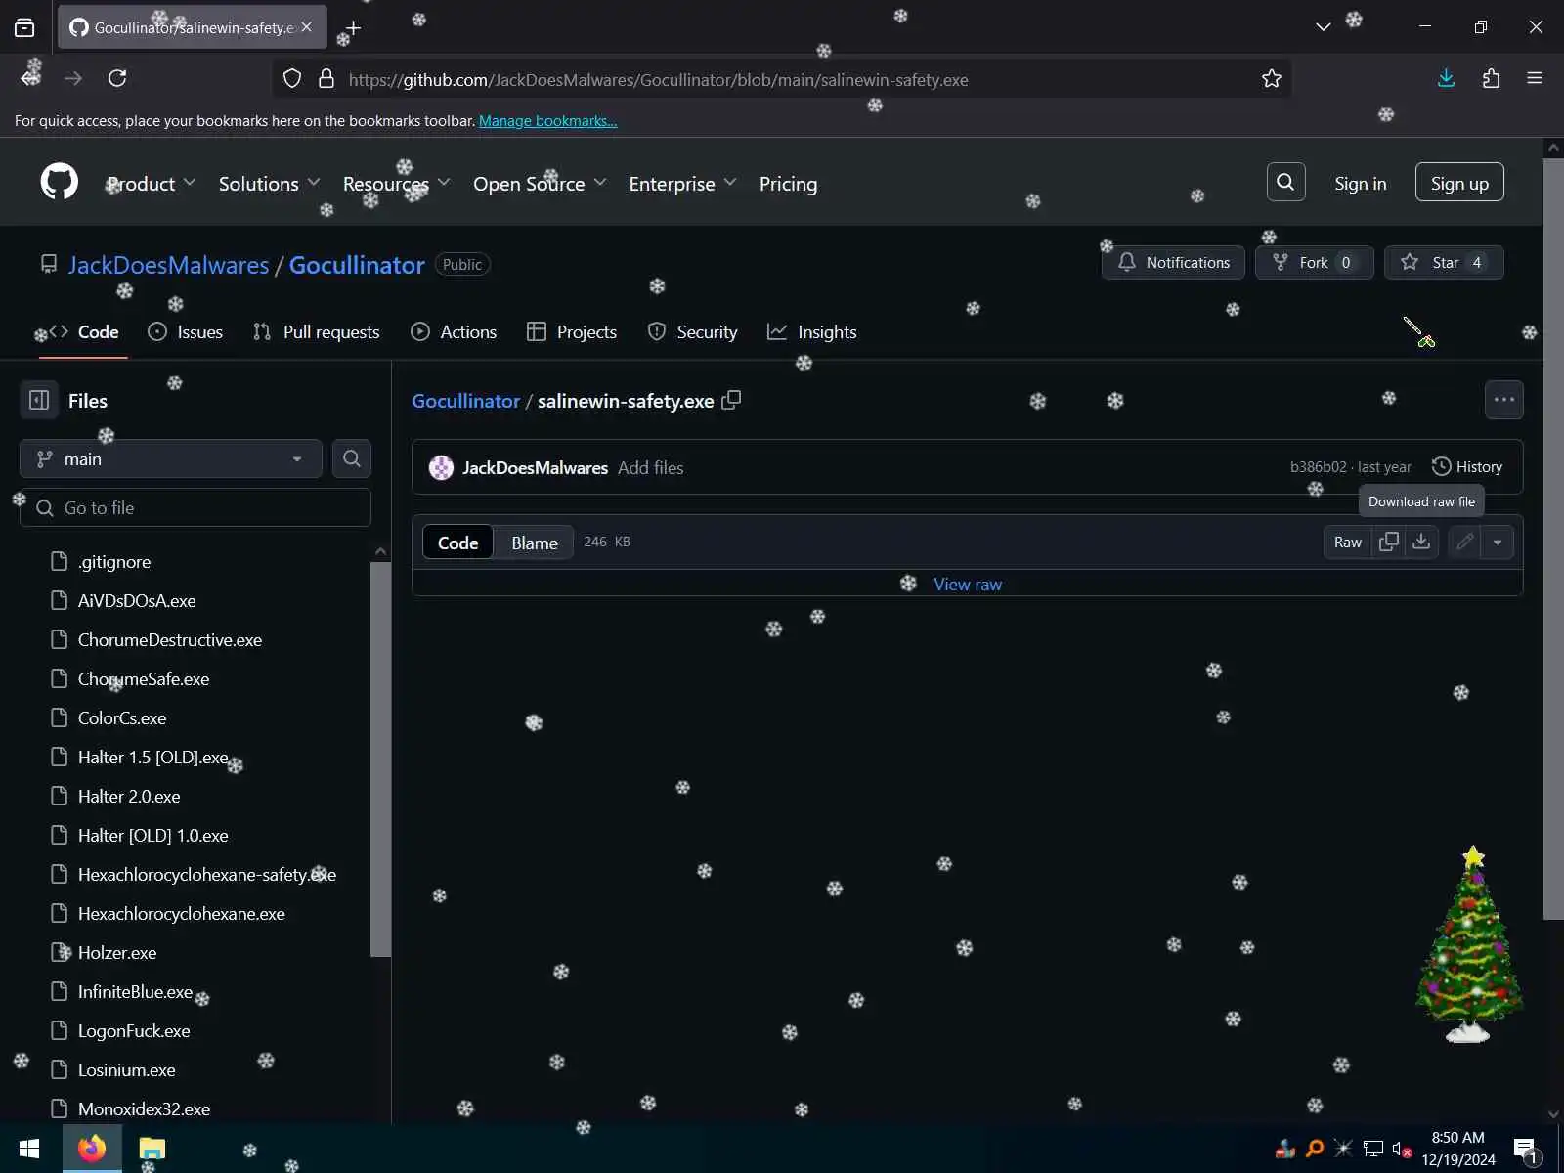Click the edit pencil icon
Viewport: 1564px width, 1173px height.
coord(1464,542)
